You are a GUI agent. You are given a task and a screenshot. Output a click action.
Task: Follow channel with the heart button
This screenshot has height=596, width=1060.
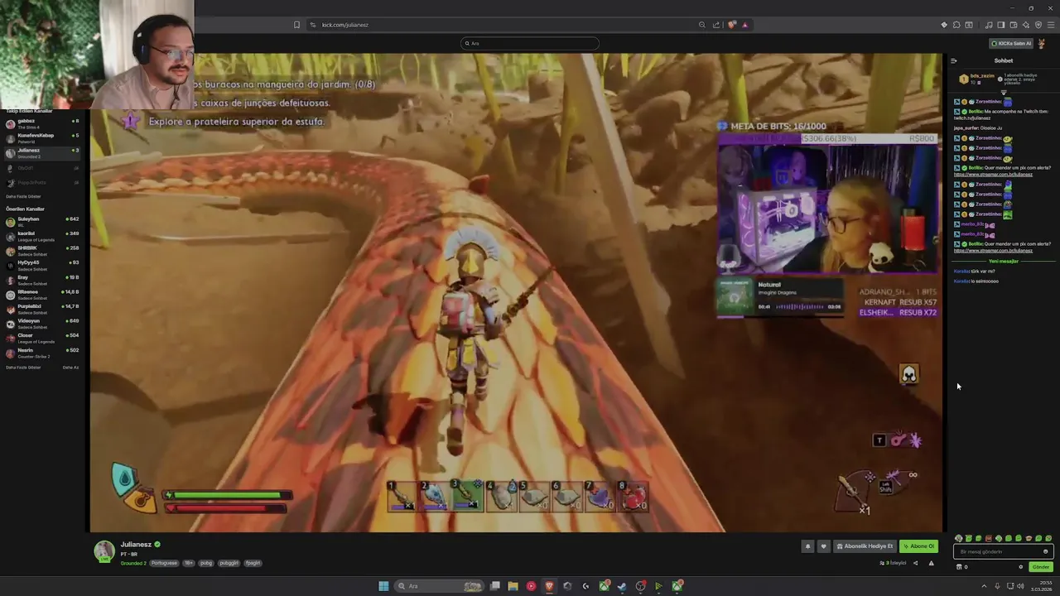pyautogui.click(x=823, y=546)
